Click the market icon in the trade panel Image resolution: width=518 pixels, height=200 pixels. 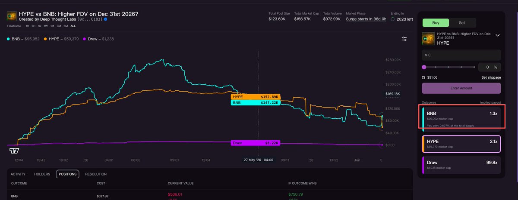(428, 38)
